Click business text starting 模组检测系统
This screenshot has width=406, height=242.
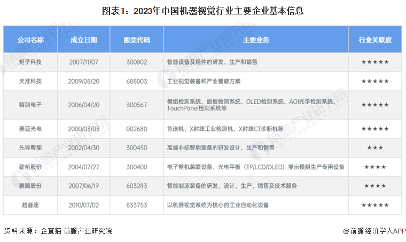tap(252, 105)
